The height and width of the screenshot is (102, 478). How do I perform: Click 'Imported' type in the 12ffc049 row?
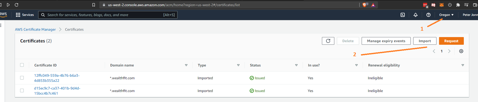click(x=205, y=78)
